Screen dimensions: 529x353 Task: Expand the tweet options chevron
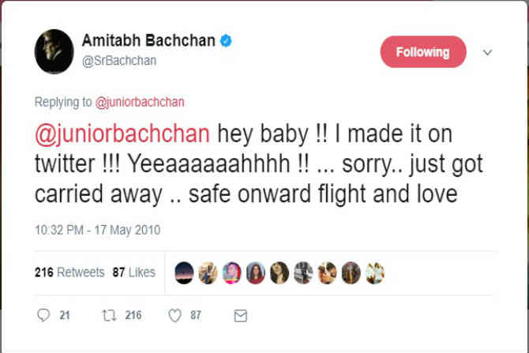tap(487, 52)
